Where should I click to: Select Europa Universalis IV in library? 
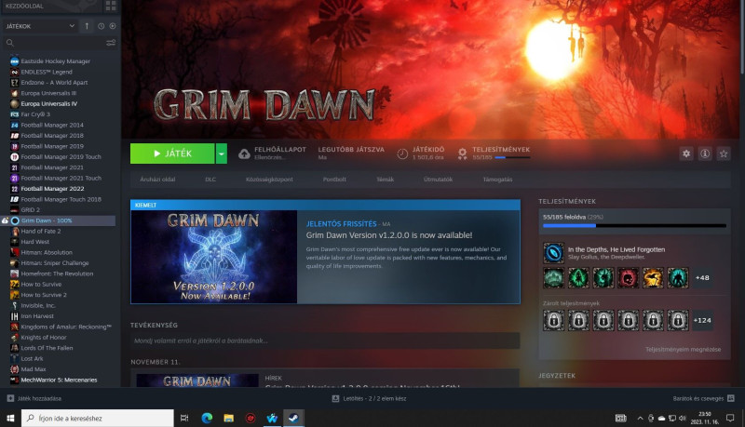(x=48, y=104)
